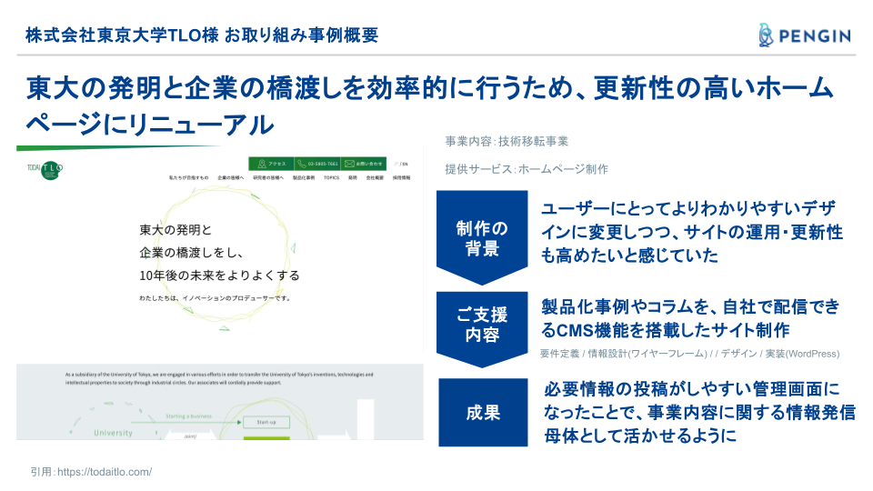Click the slide title 株式会社東京大学TLO様 お取り組み事例概要
The width and height of the screenshot is (873, 491).
(x=202, y=35)
